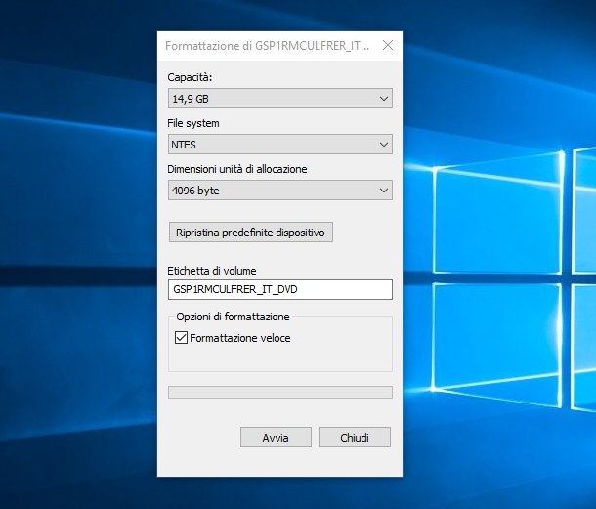Viewport: 596px width, 509px height.
Task: Click the File system label
Action: [x=193, y=123]
